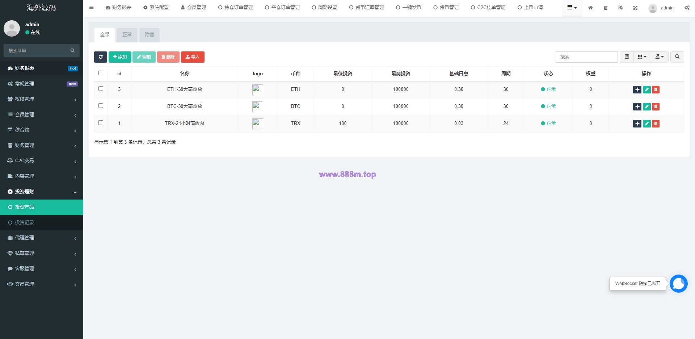The height and width of the screenshot is (339, 695).
Task: Expand 秒合约 in the sidebar
Action: (x=42, y=130)
